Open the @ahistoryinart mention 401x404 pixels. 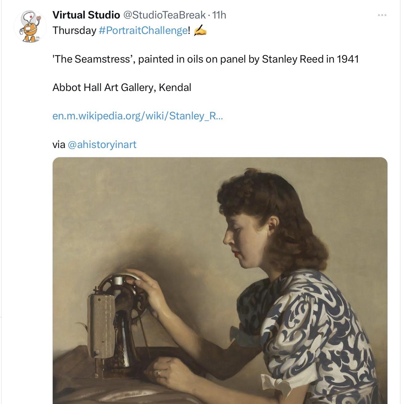click(102, 144)
